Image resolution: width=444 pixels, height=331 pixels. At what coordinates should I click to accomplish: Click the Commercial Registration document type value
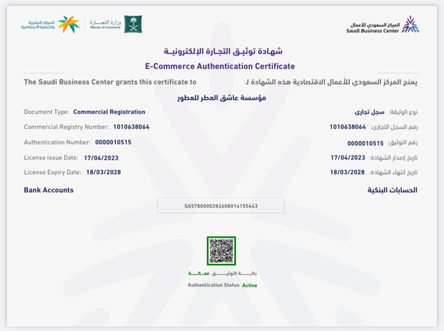109,112
